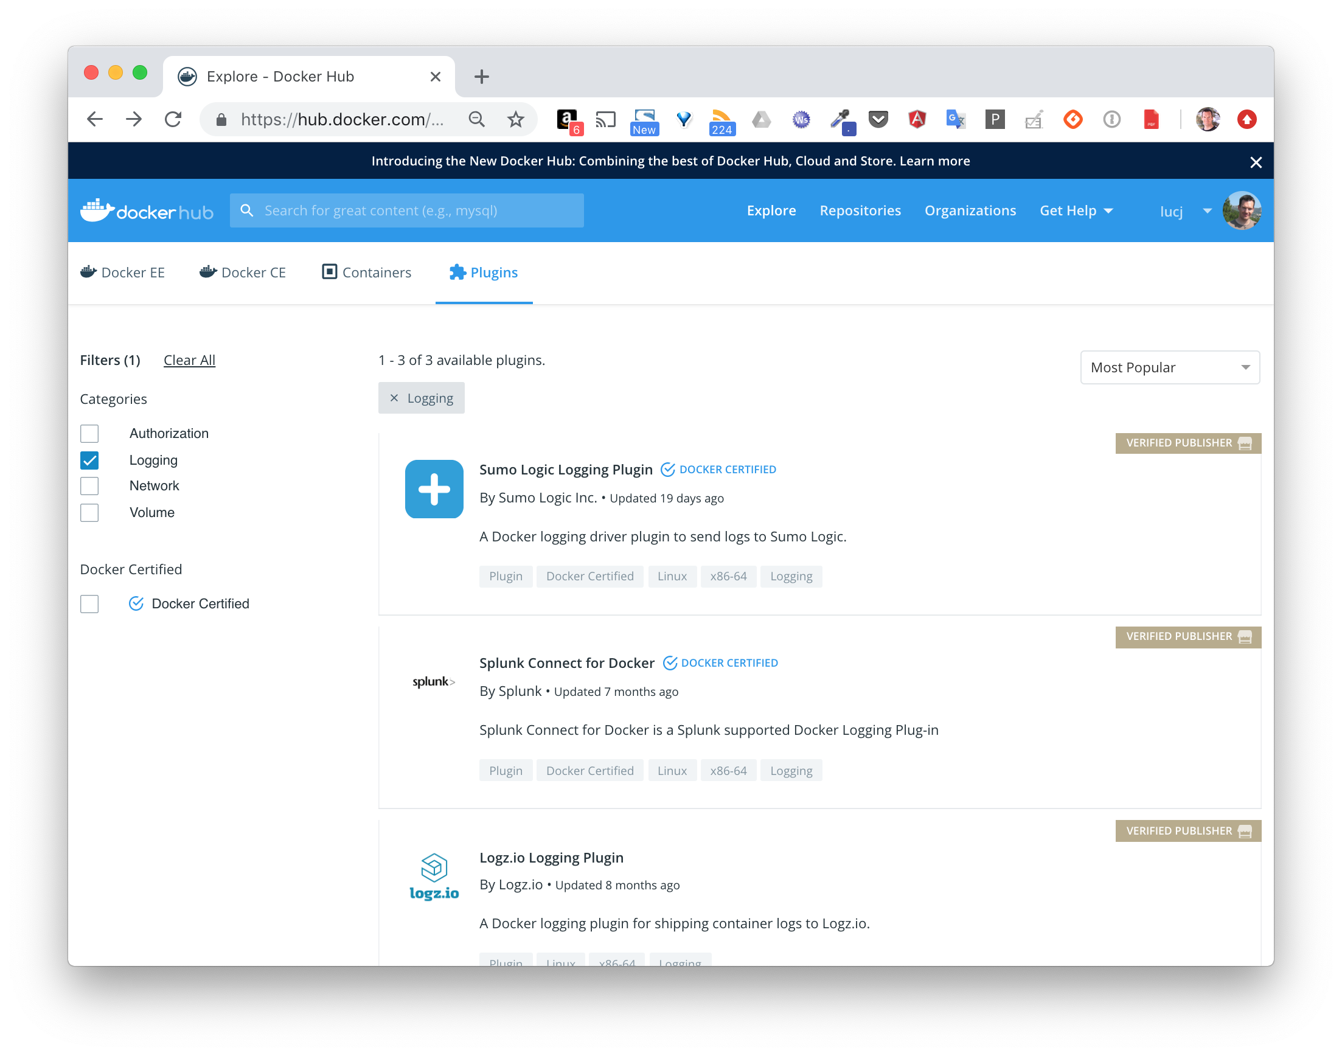Check the Volume category checkbox
Image resolution: width=1342 pixels, height=1056 pixels.
click(89, 513)
